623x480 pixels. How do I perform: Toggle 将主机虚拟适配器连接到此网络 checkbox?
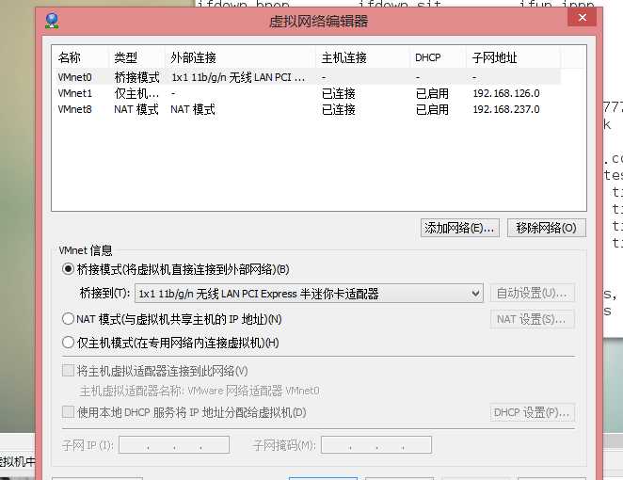click(68, 371)
